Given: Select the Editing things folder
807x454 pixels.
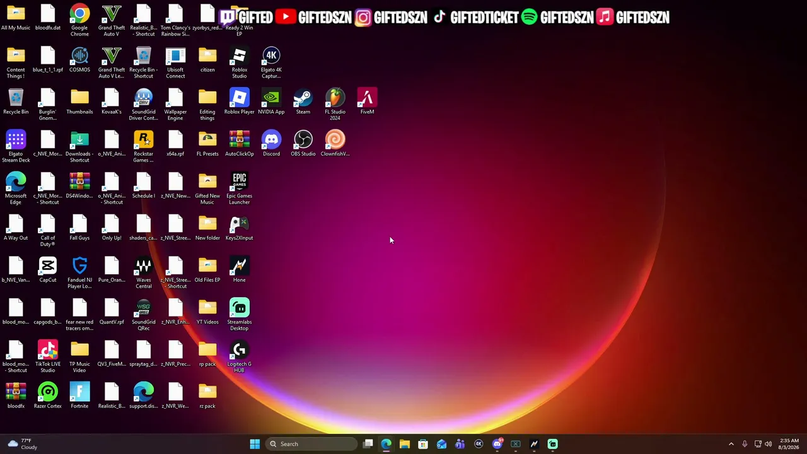Looking at the screenshot, I should (x=207, y=105).
